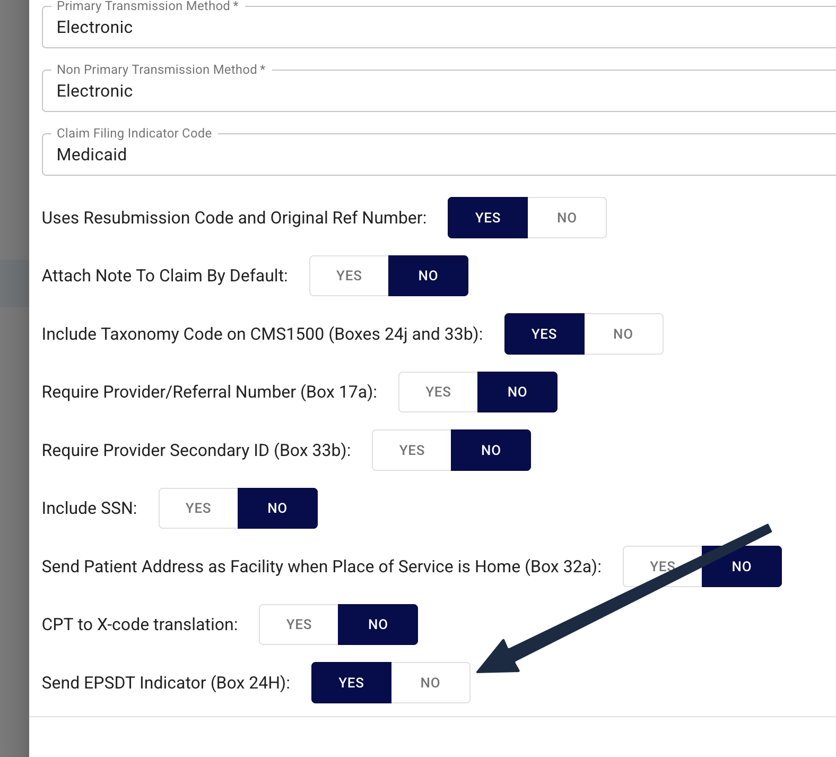Turn on Include SSN with YES
The height and width of the screenshot is (757, 836).
tap(198, 508)
